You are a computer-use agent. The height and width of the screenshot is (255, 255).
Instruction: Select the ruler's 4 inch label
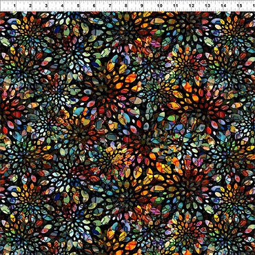[x=63, y=6]
